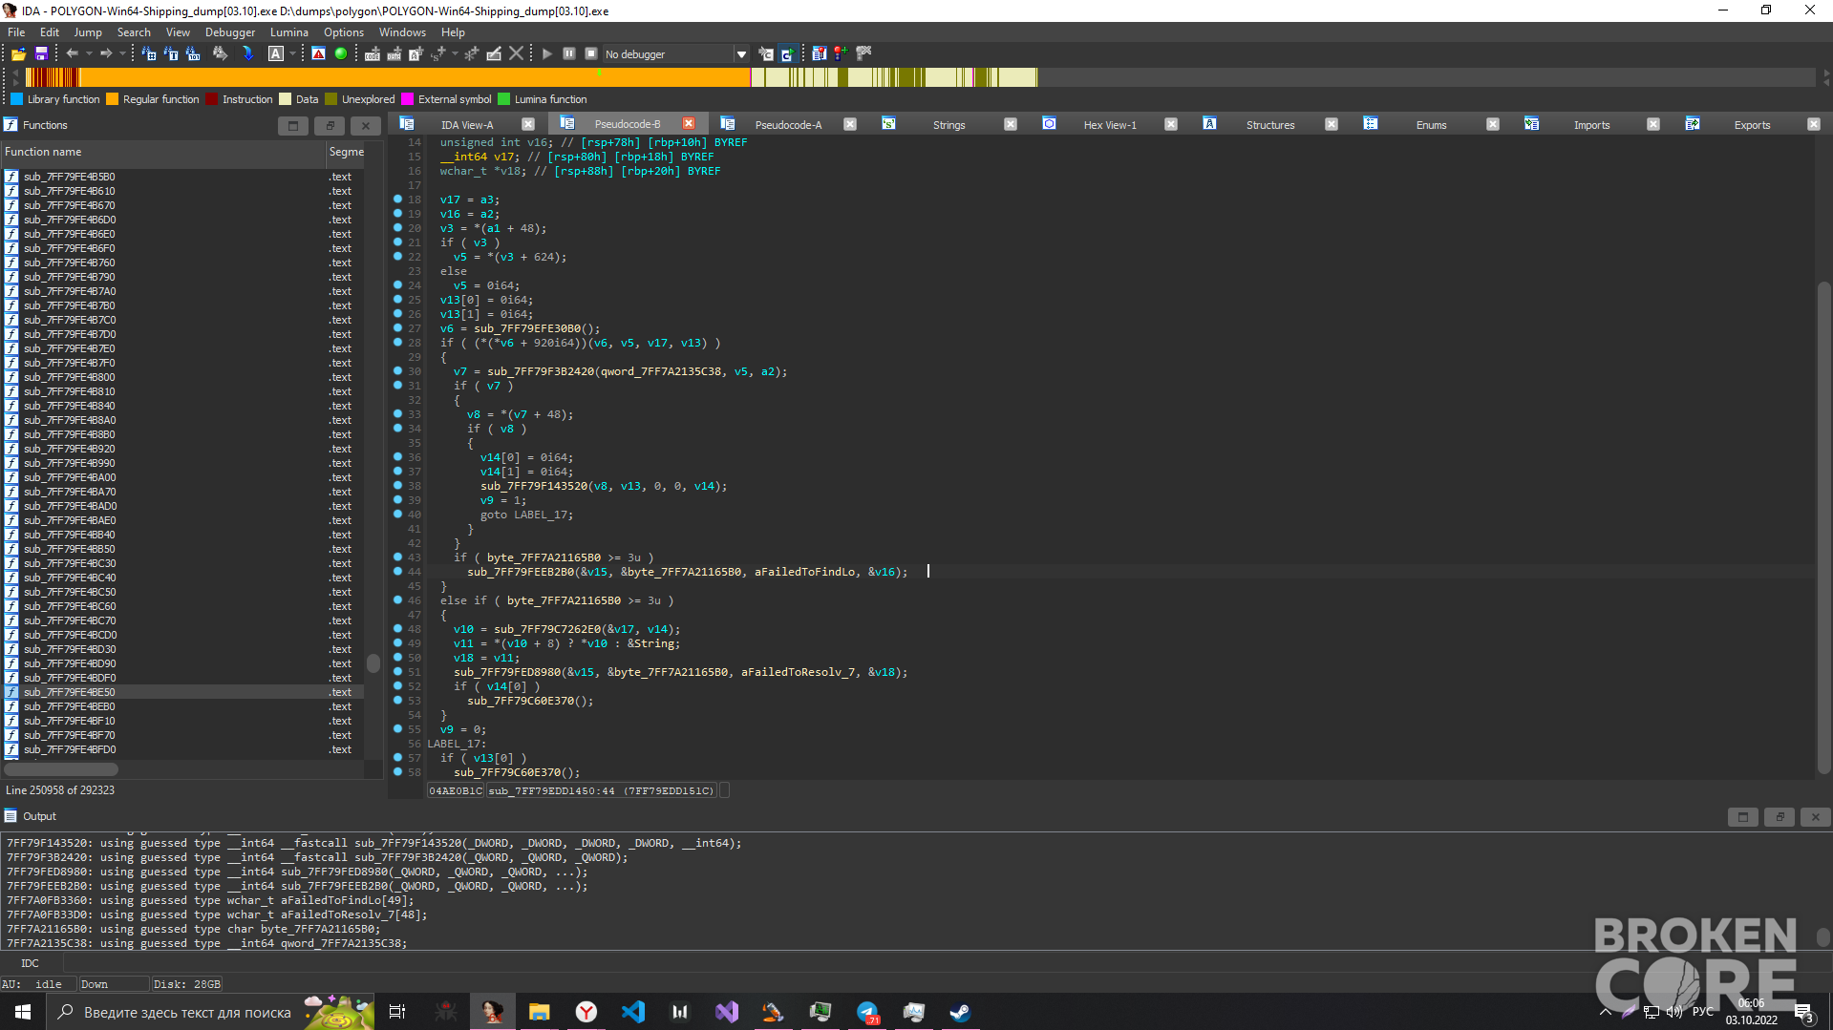Open the Imports tab

point(1591,125)
